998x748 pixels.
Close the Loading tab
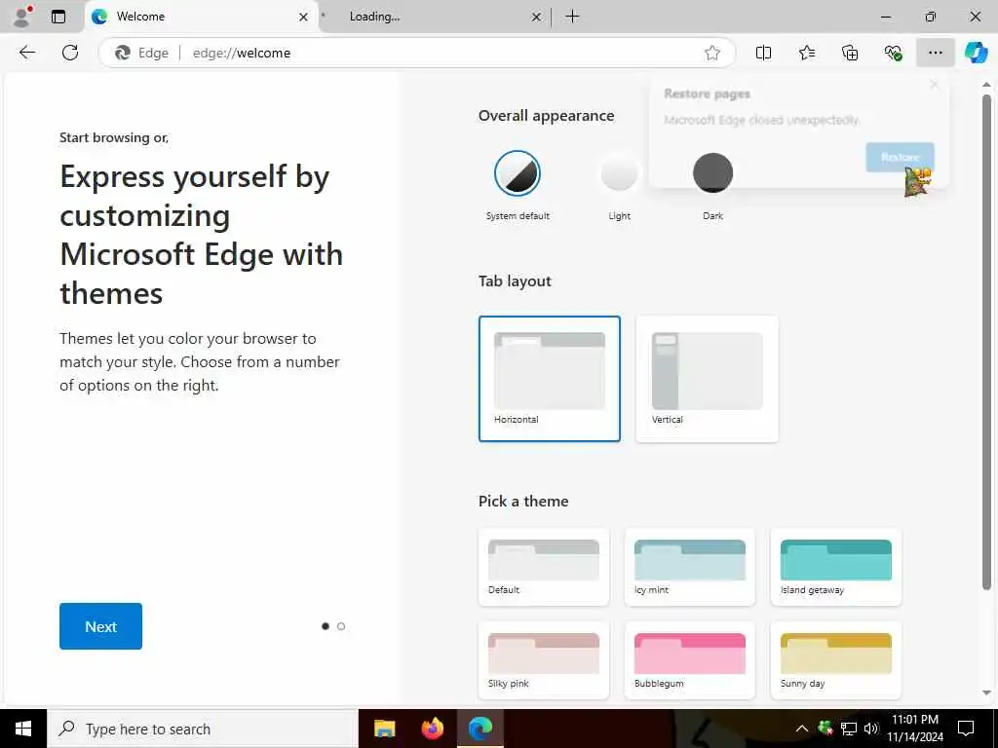click(537, 17)
